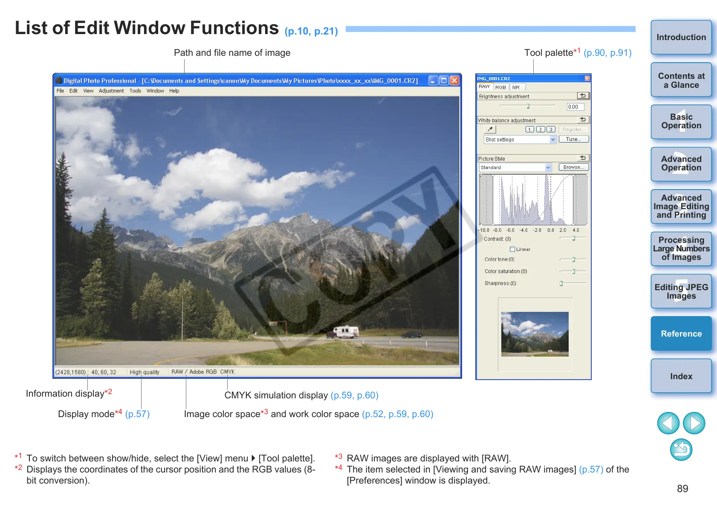Viewport: 717px width, 507px height.
Task: Revert the Picture Style setting
Action: (x=583, y=158)
